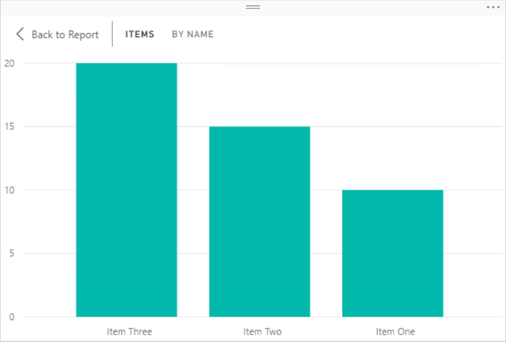Viewport: 506px width, 356px height.
Task: Click the Item One axis label
Action: coord(396,331)
